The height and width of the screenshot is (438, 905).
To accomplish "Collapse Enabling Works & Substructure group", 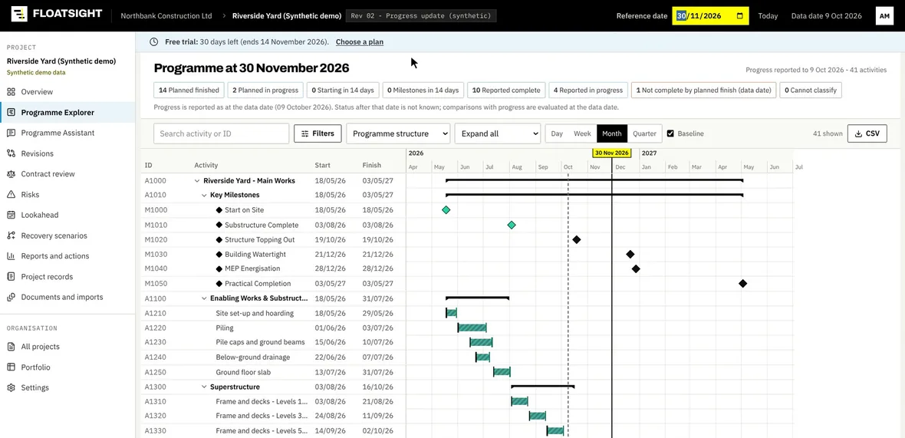I will click(204, 298).
